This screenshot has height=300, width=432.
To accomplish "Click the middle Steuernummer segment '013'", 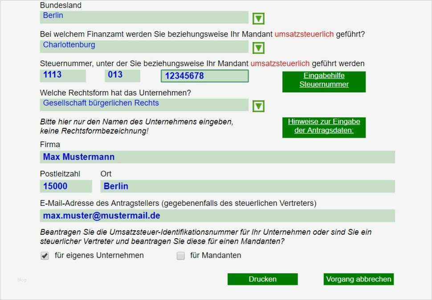I will 122,76.
